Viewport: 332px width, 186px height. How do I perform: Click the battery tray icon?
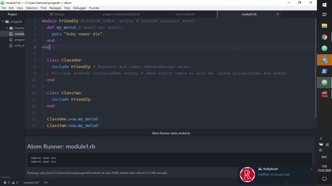pyautogui.click(x=321, y=144)
